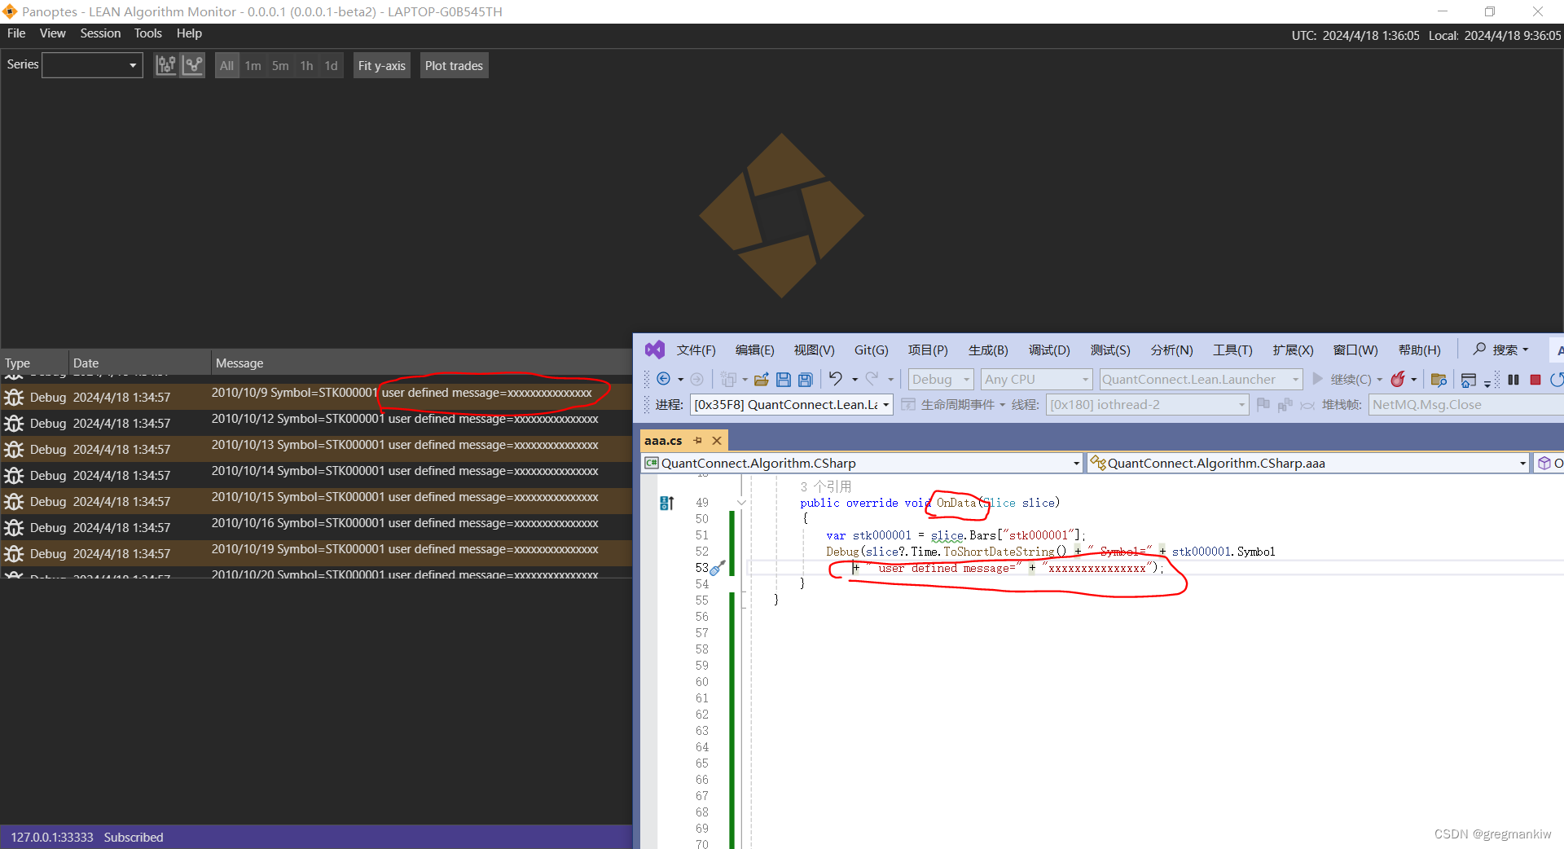
Task: Open the Debug configuration dropdown
Action: 941,380
